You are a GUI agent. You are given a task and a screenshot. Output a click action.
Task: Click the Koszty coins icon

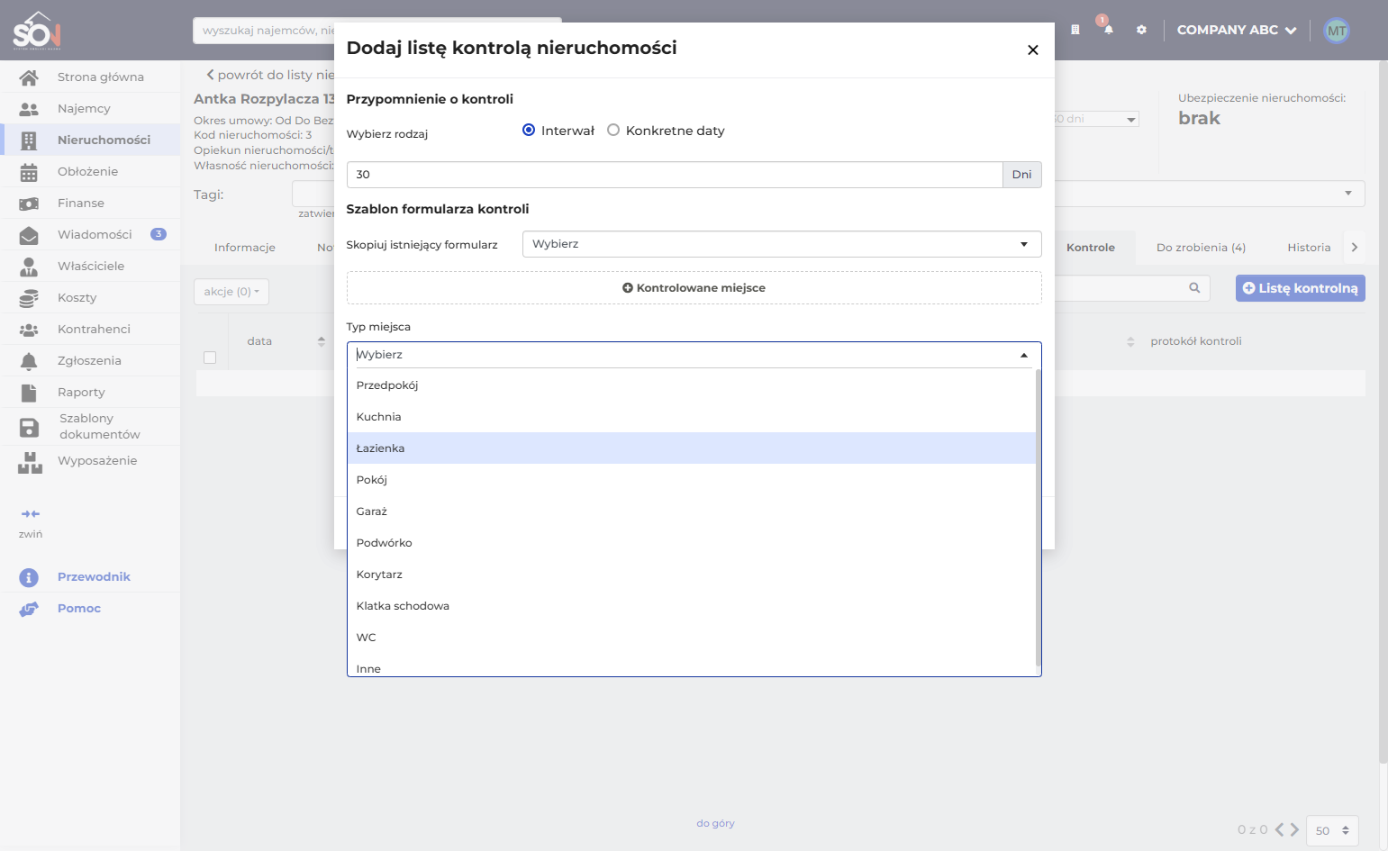tap(29, 298)
